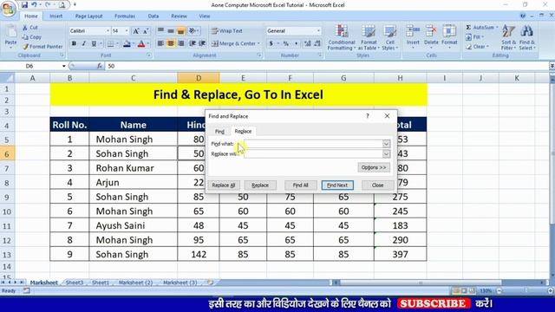Click the Fill Color paint bucket swatch

coord(127,43)
